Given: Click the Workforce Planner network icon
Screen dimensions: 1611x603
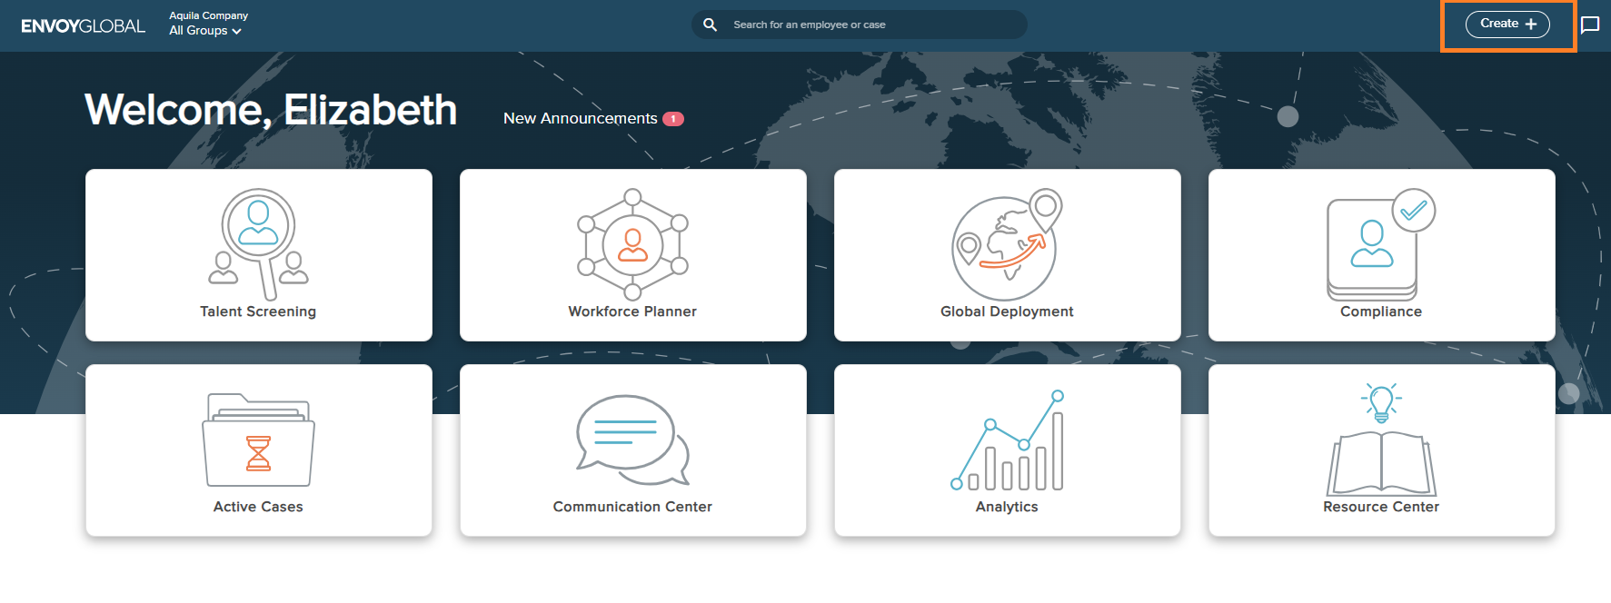Looking at the screenshot, I should 632,243.
